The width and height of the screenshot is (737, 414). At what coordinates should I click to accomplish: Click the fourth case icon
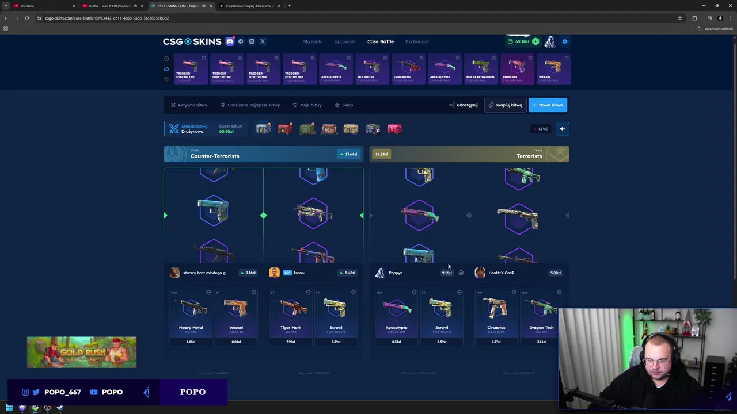329,129
